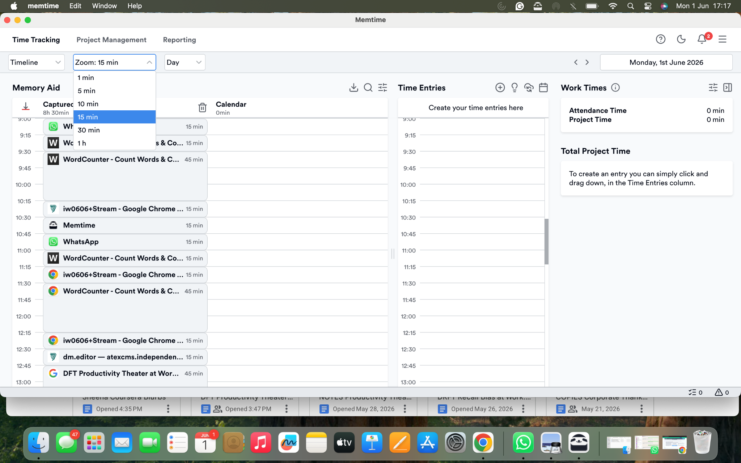Go to next day arrow

coord(587,62)
